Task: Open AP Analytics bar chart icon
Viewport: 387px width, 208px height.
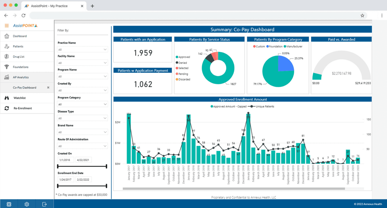Action: pyautogui.click(x=7, y=77)
